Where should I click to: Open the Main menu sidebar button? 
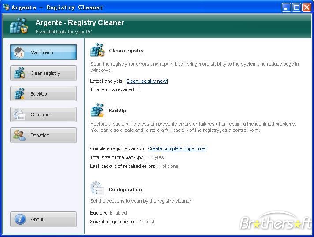tap(44, 52)
